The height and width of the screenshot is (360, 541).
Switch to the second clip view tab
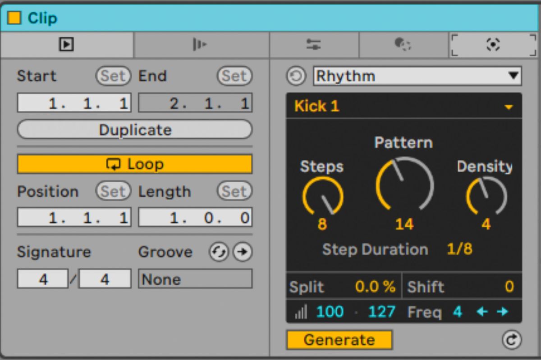pyautogui.click(x=201, y=44)
